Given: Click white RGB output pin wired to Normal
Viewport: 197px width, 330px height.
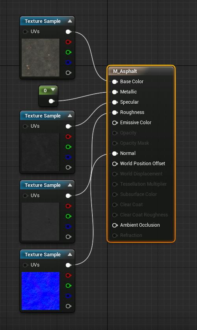Looking at the screenshot, I should pos(68,265).
